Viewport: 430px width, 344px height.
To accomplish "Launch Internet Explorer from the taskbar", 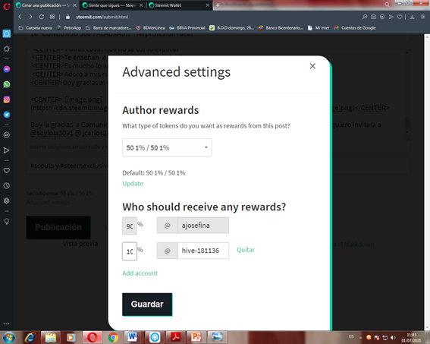I will point(30,337).
